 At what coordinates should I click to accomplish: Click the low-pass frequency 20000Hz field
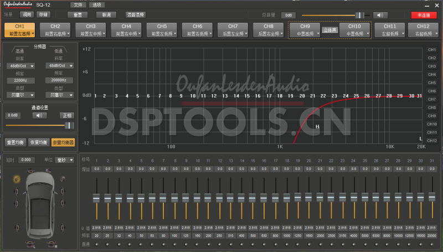tap(59, 80)
